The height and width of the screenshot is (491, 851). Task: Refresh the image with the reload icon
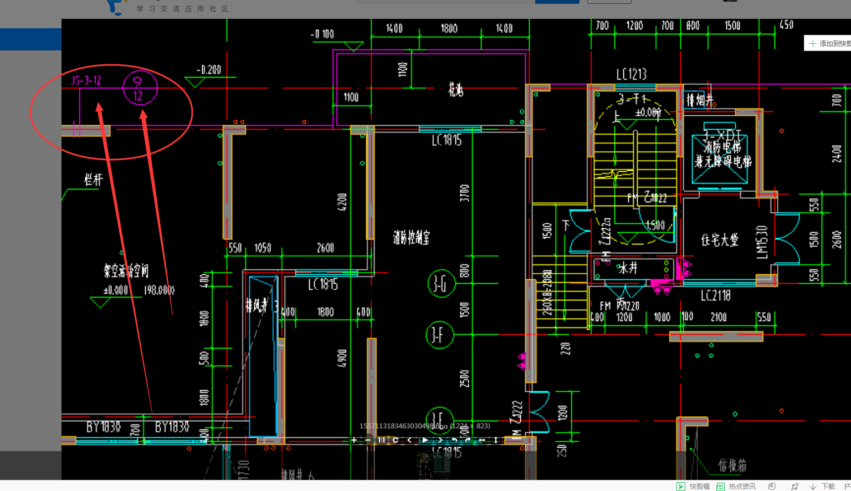[x=396, y=440]
